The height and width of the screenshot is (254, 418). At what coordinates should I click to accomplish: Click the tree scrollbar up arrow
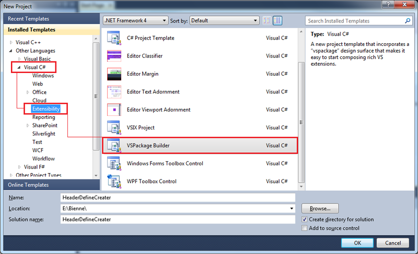click(x=96, y=39)
